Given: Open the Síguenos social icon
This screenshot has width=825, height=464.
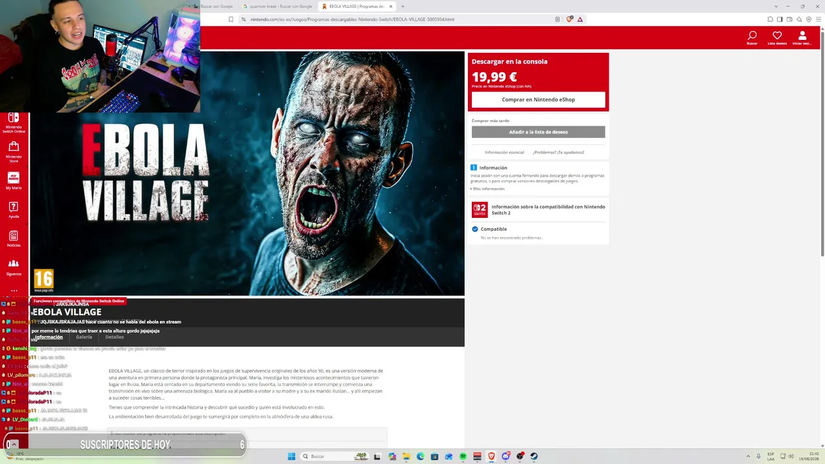Looking at the screenshot, I should pos(14,267).
